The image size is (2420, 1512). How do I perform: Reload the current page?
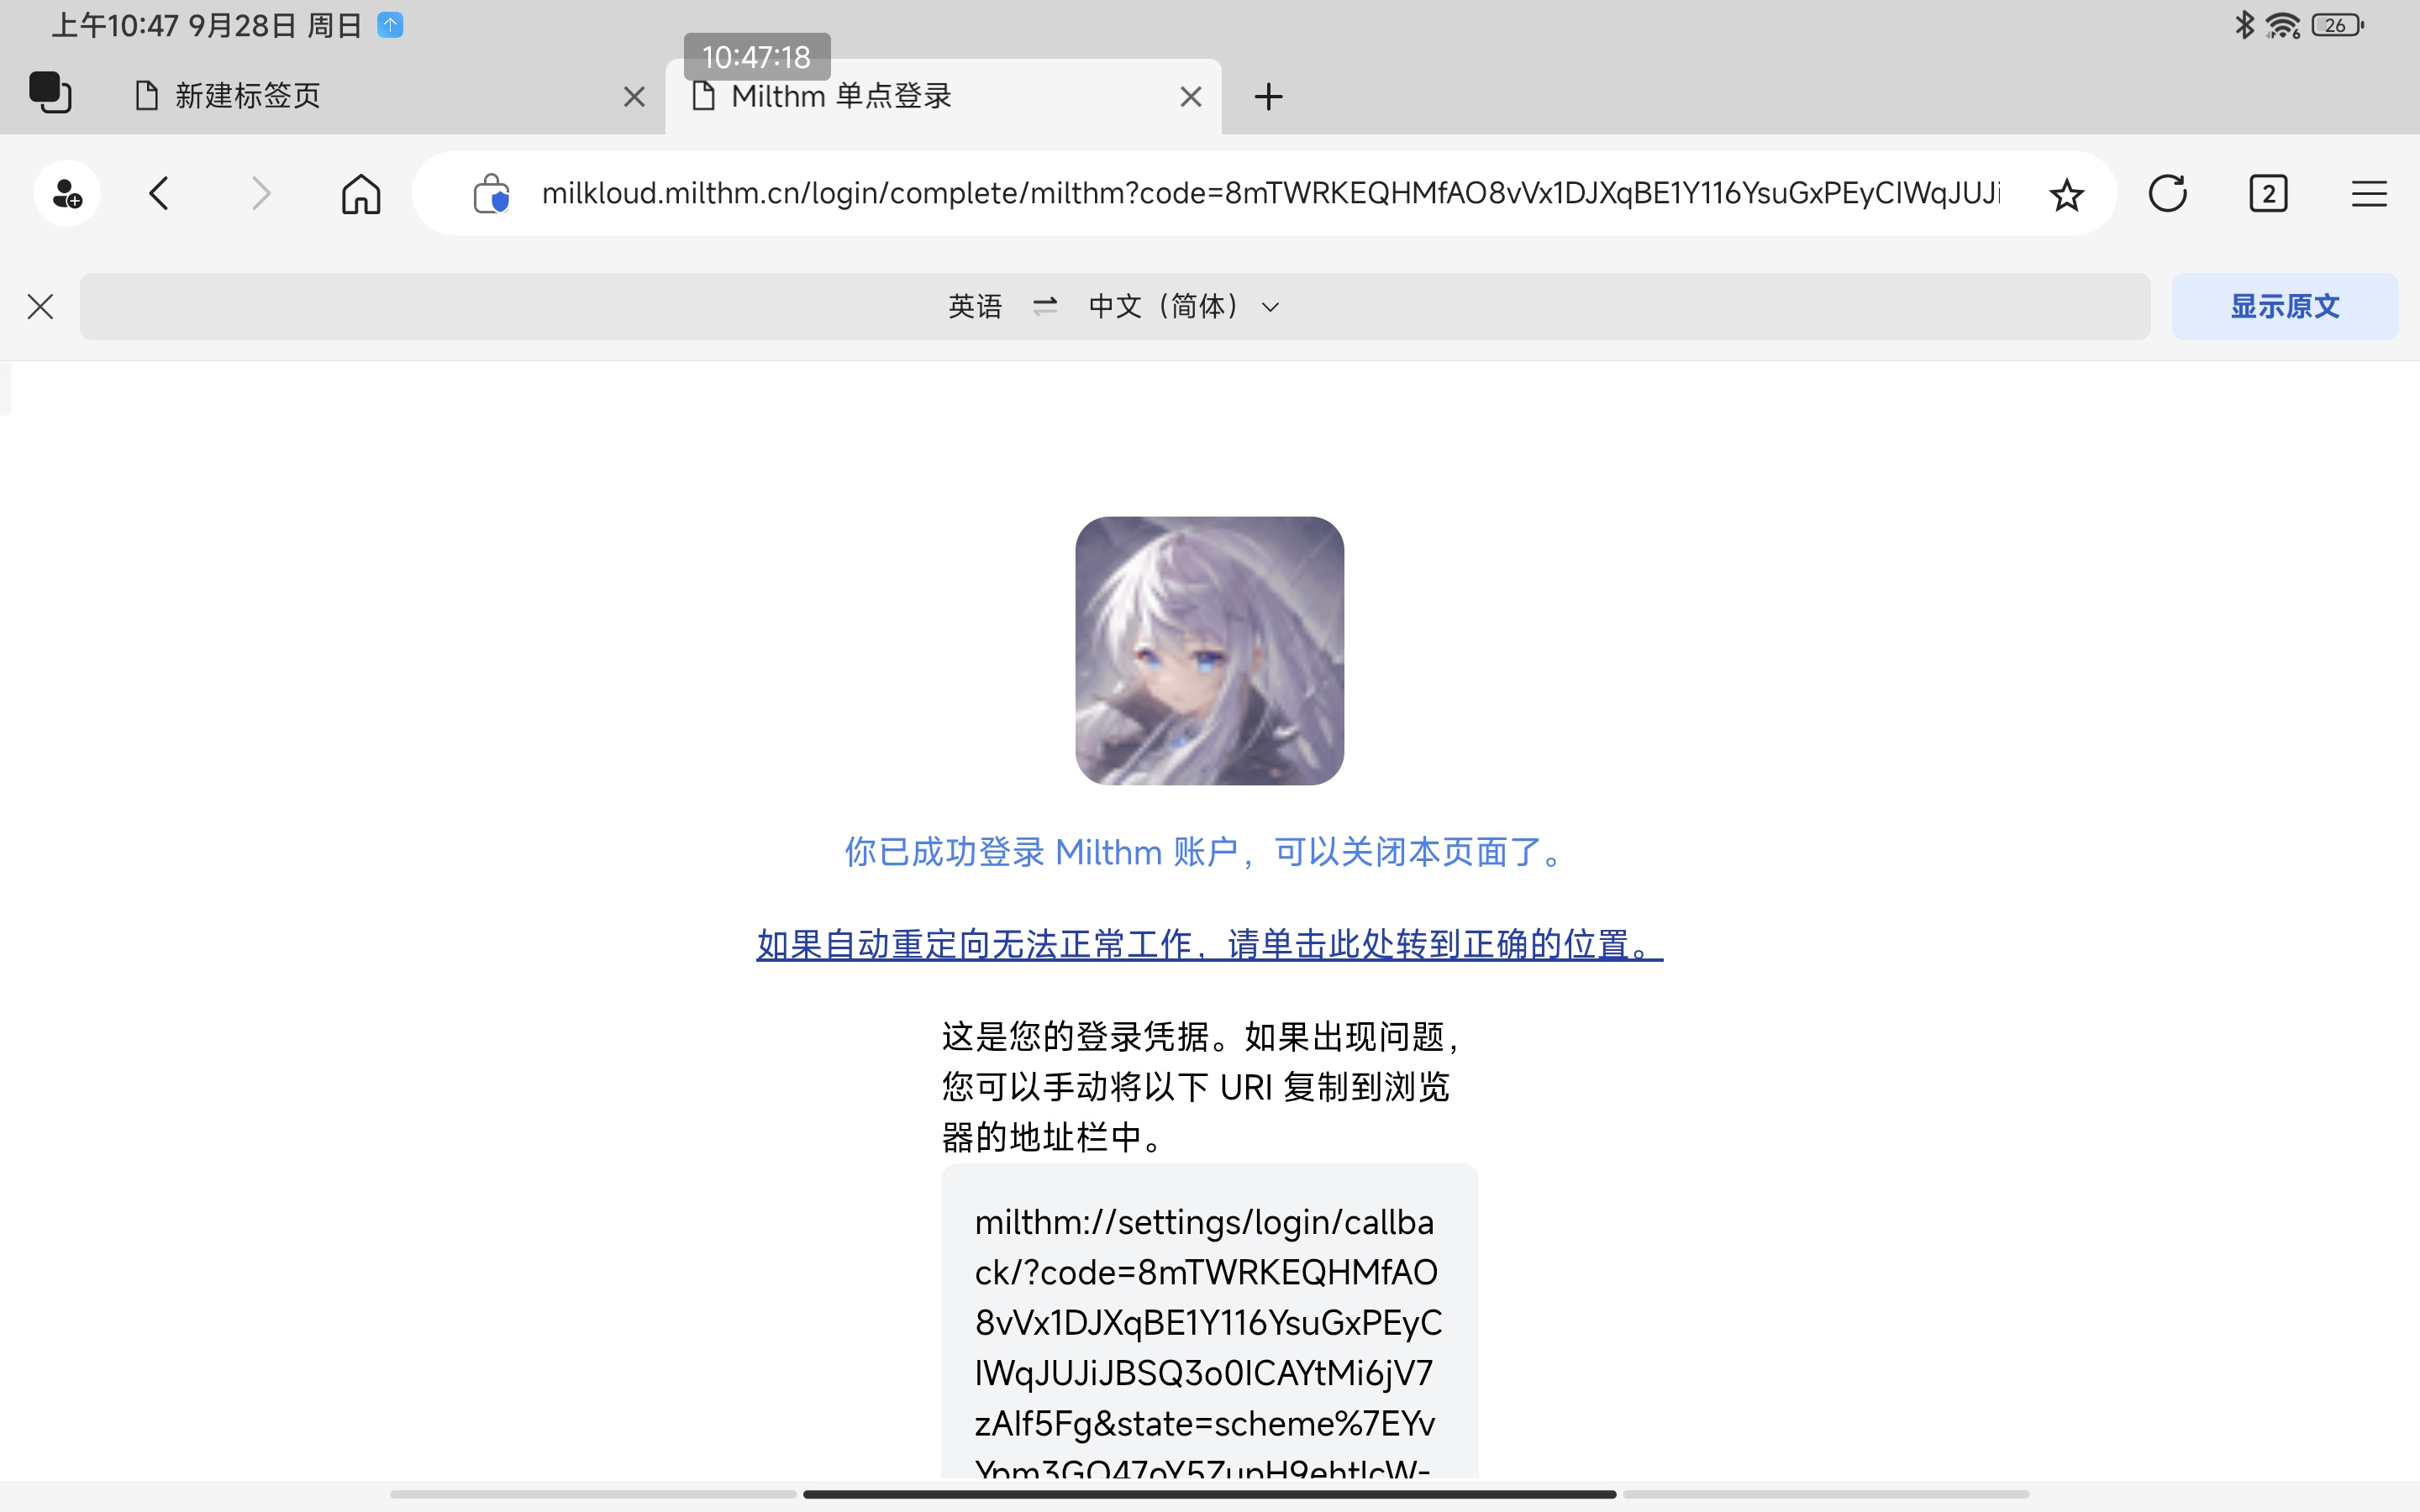pyautogui.click(x=2167, y=193)
